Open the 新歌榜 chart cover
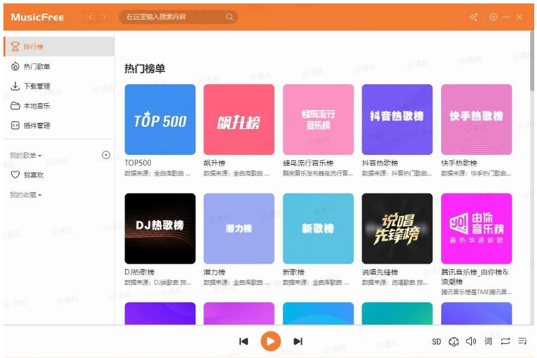 tap(318, 228)
